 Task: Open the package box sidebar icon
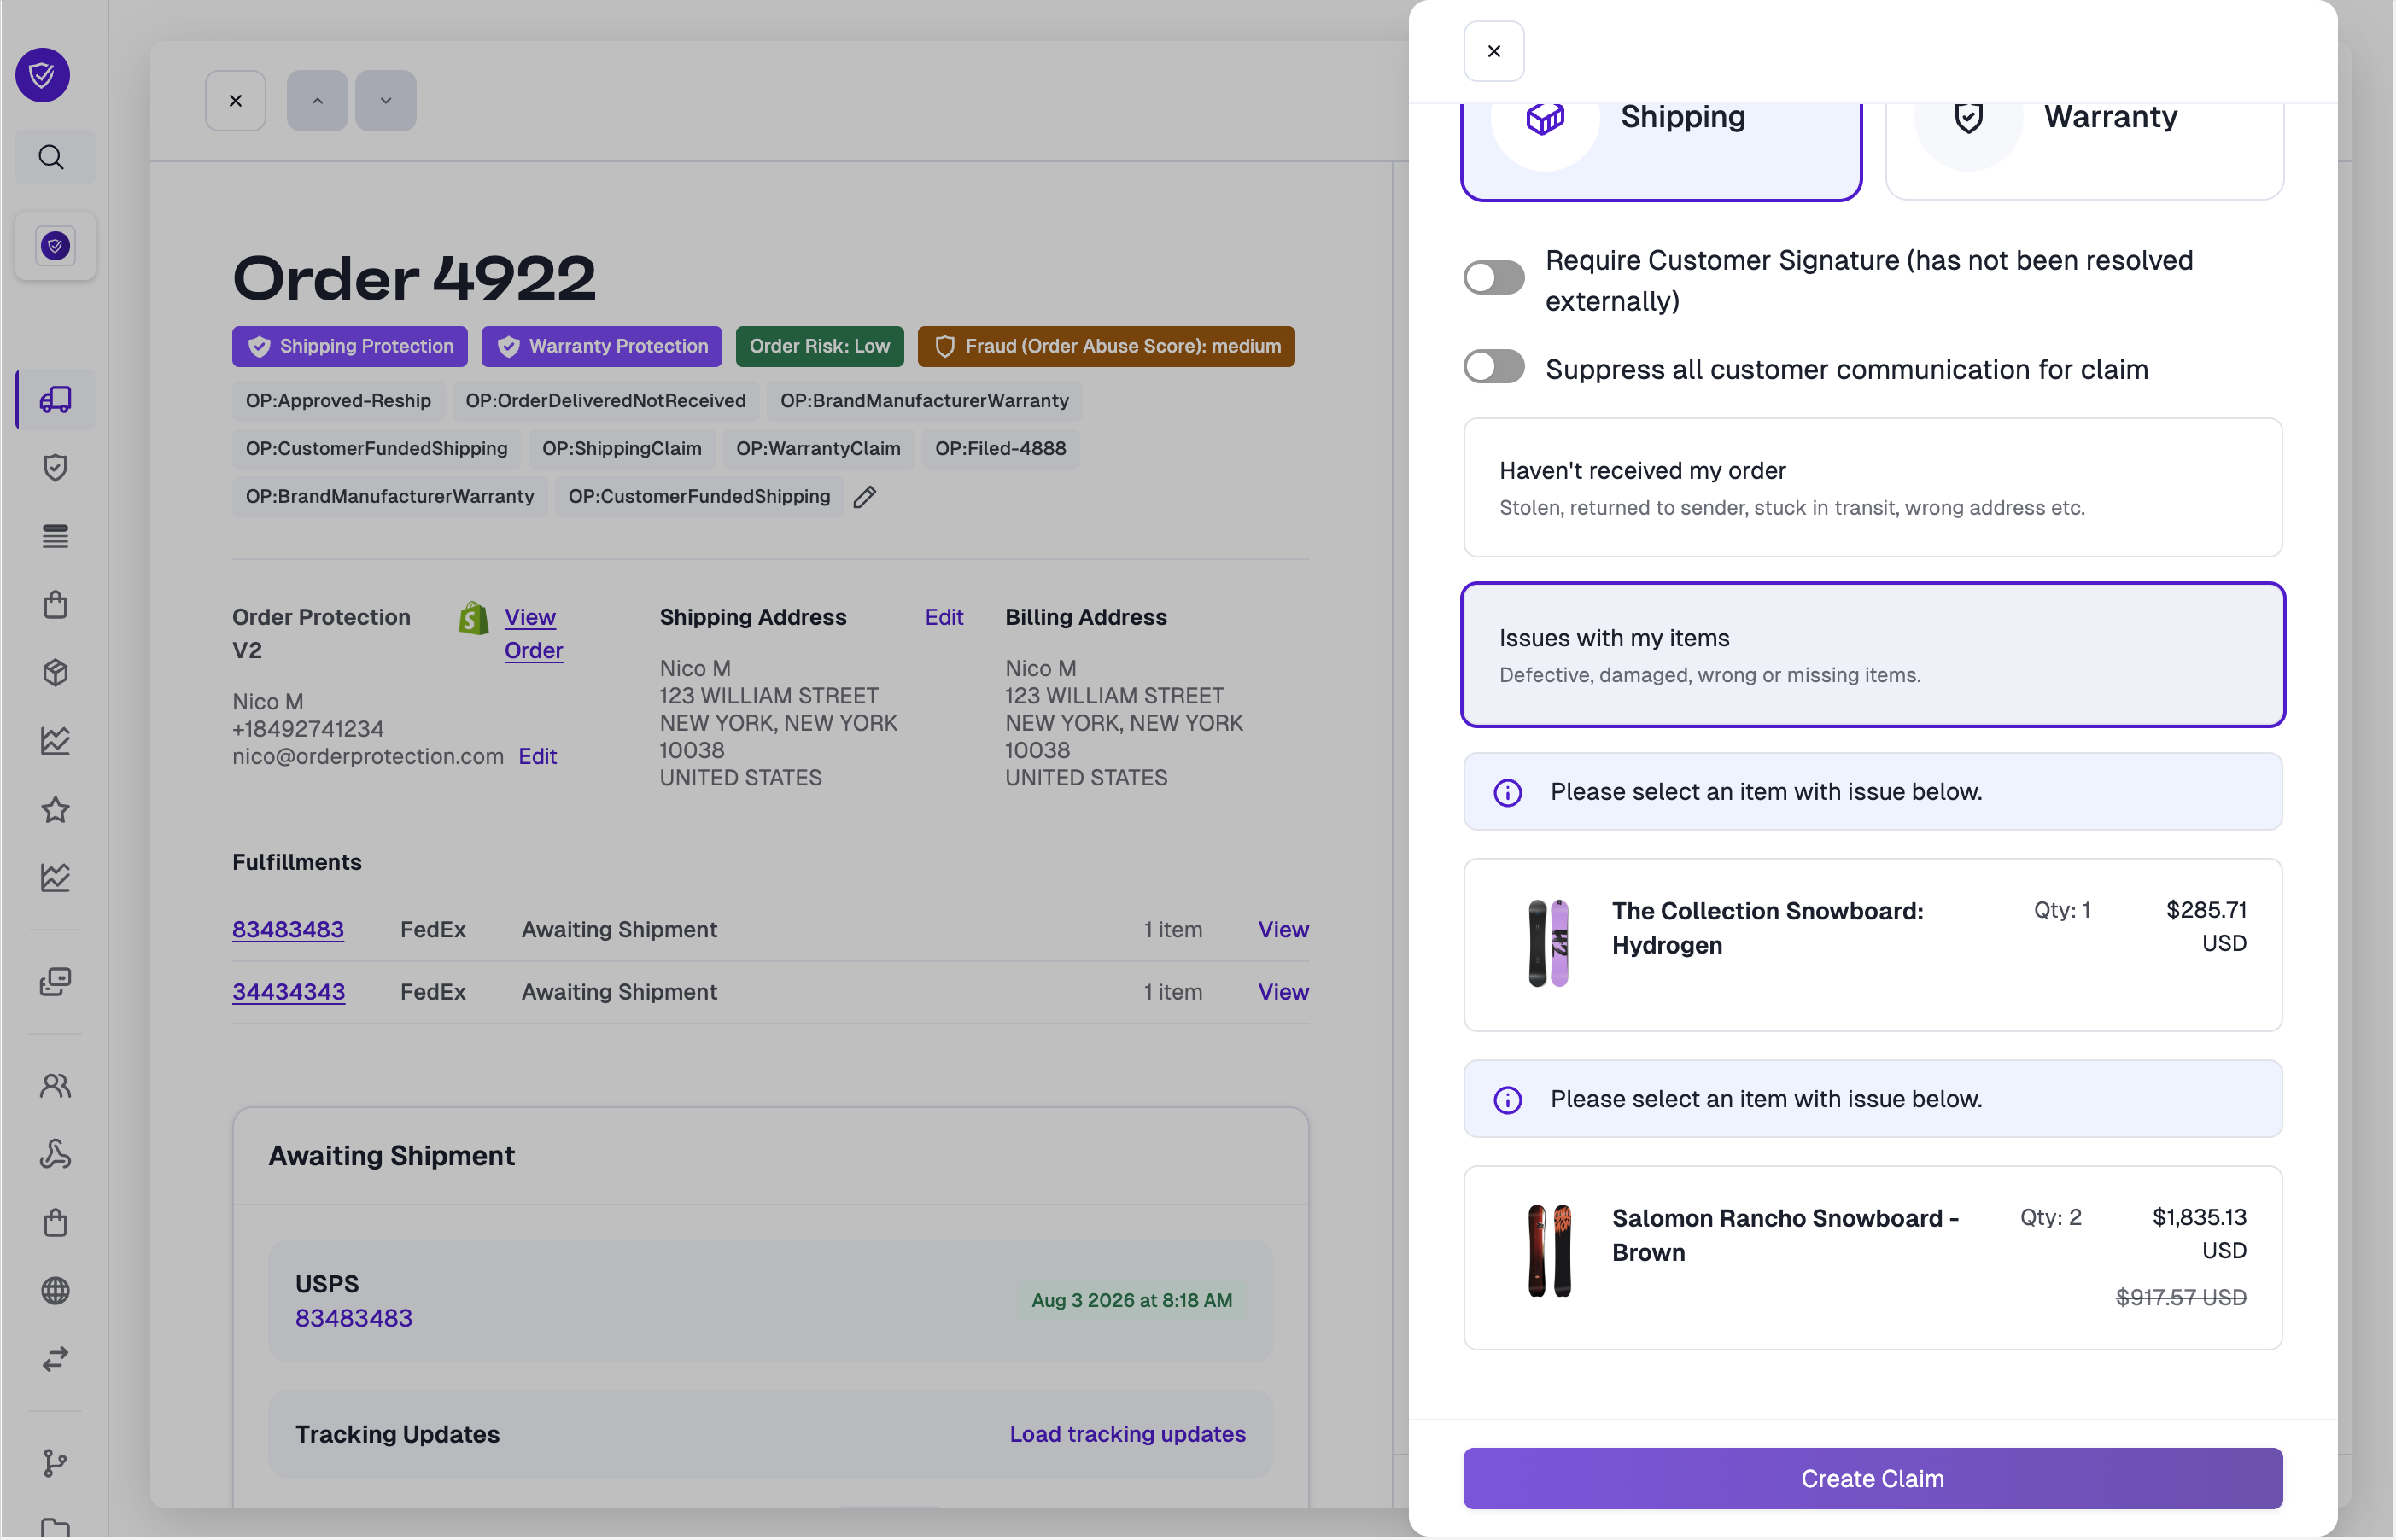tap(55, 672)
